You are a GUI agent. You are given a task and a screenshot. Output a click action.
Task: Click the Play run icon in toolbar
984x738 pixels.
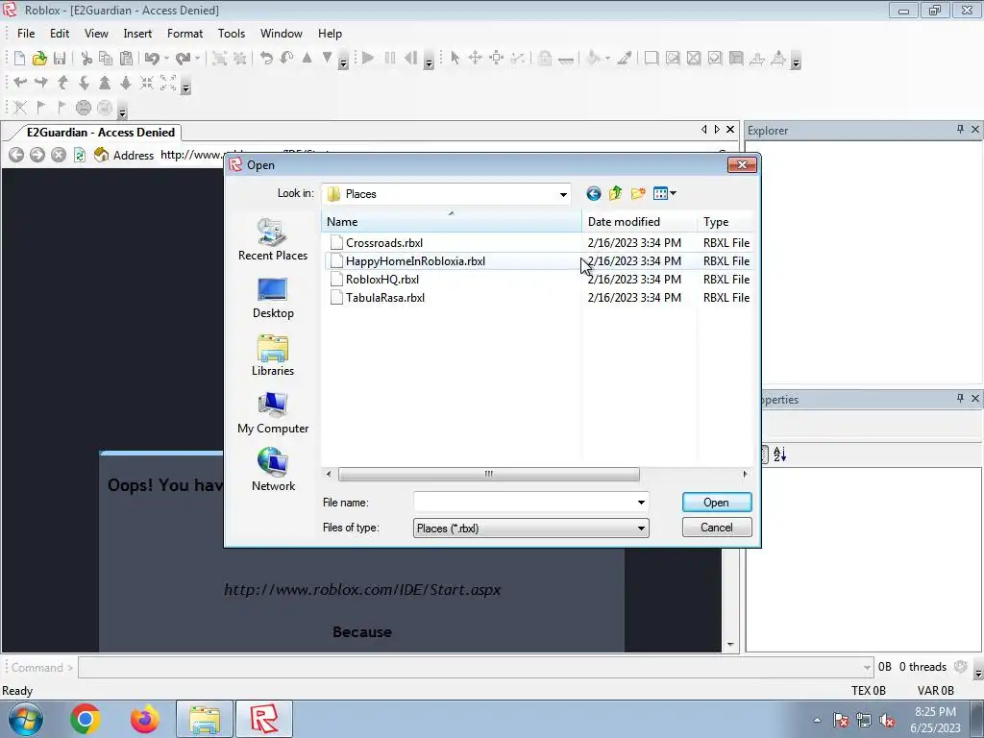(368, 59)
